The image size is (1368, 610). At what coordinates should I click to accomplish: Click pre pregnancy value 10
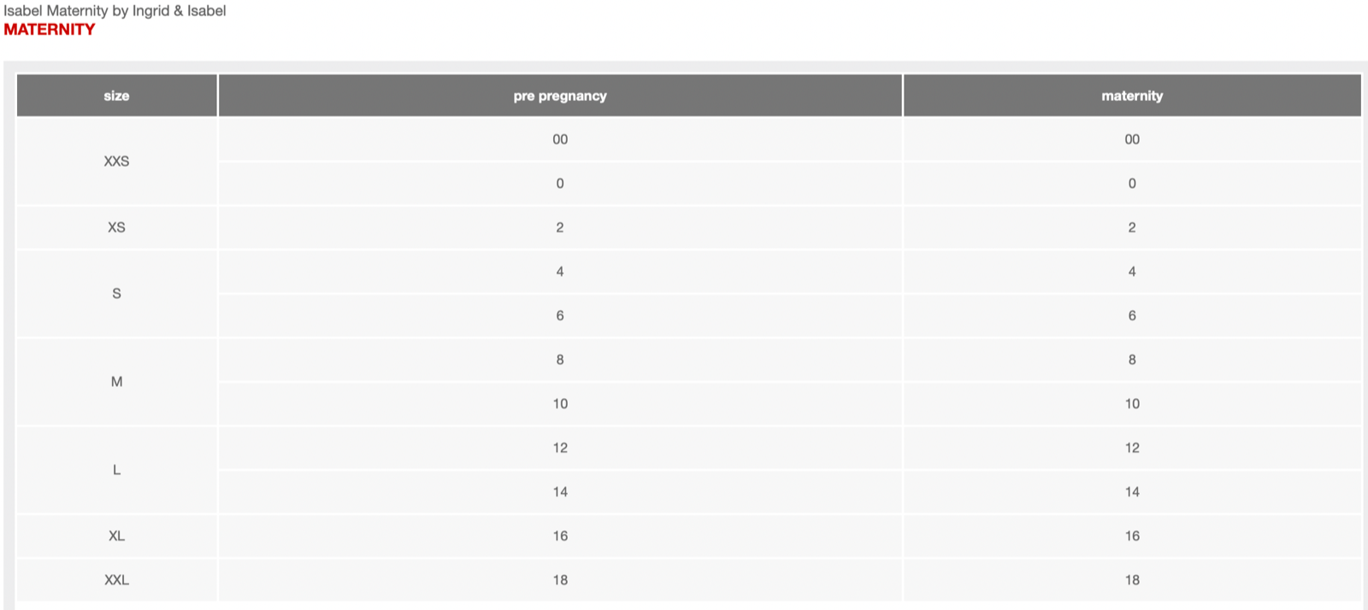[560, 404]
